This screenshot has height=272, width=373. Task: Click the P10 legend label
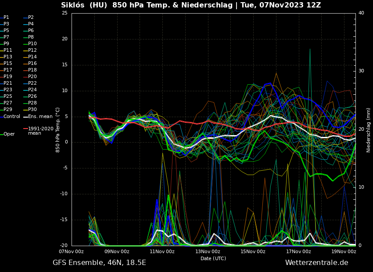coord(32,44)
